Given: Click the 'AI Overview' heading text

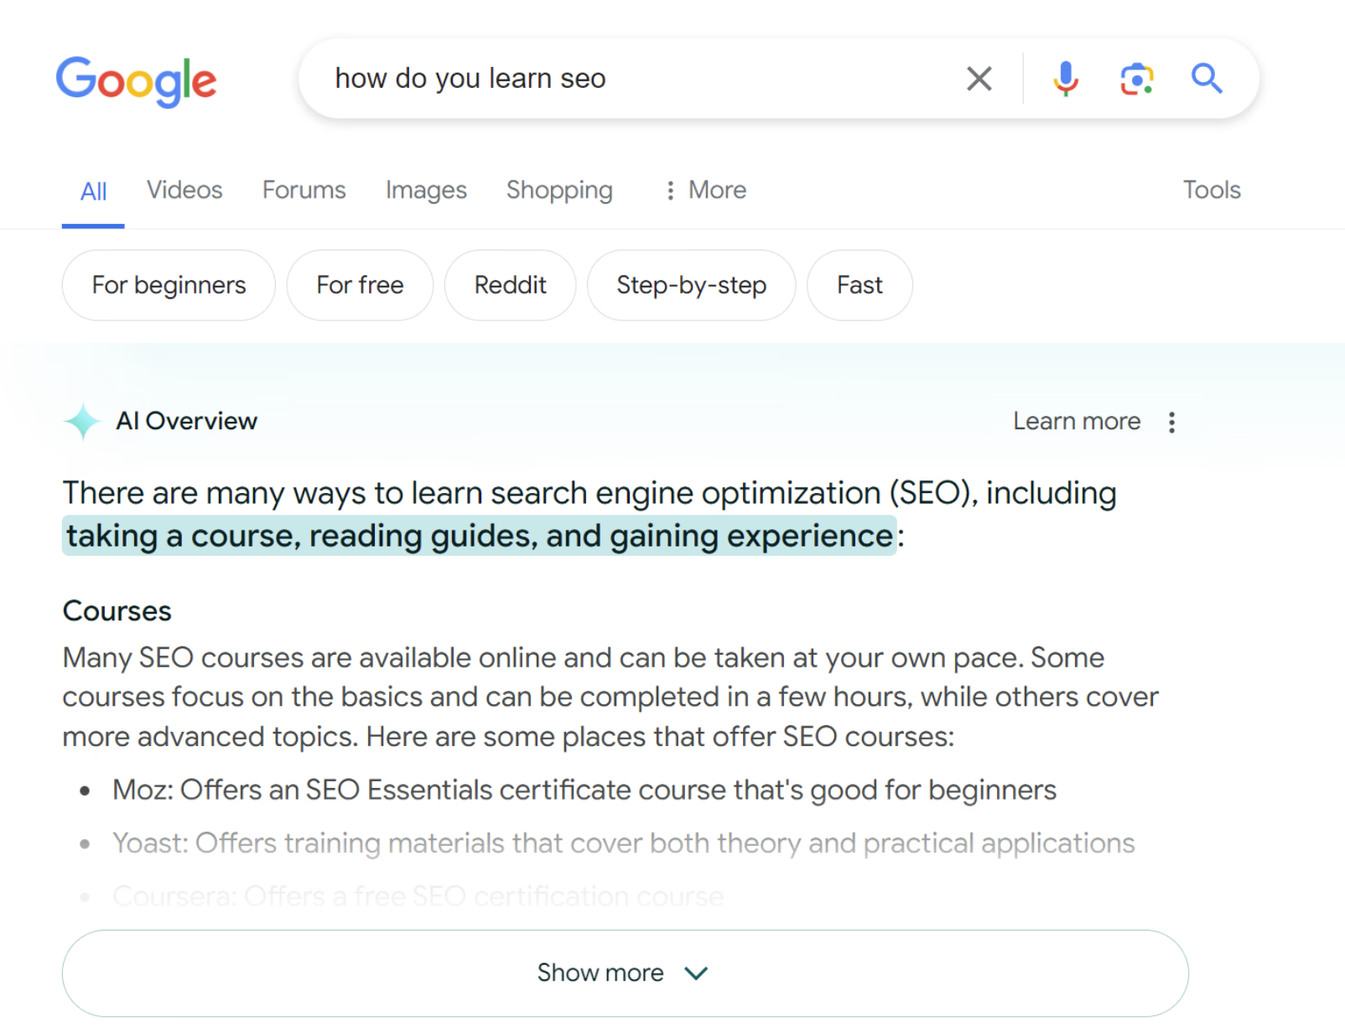Looking at the screenshot, I should [186, 421].
